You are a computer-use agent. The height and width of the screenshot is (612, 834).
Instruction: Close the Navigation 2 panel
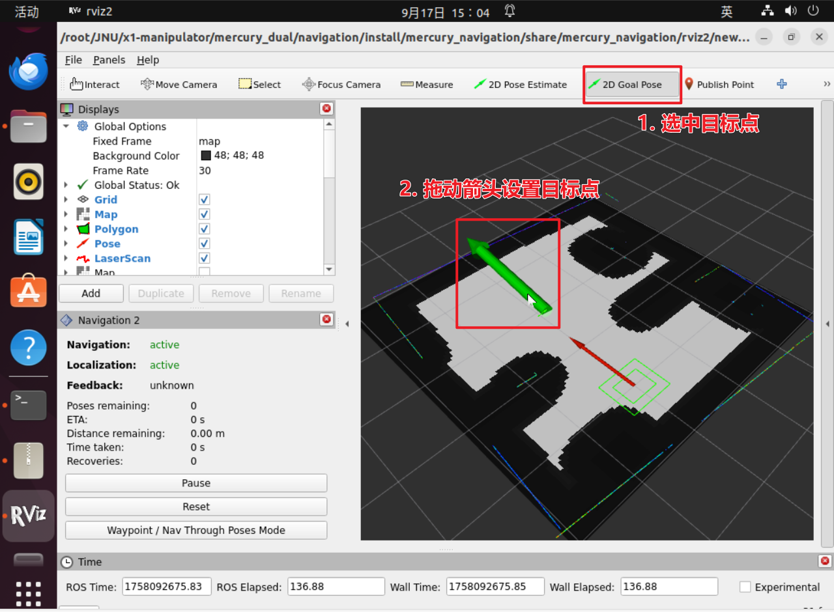click(326, 320)
